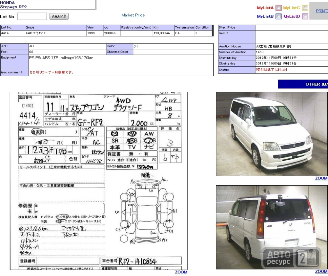This screenshot has width=328, height=276.
Task: Select the engine value 2000cc
Action: (x=110, y=33)
